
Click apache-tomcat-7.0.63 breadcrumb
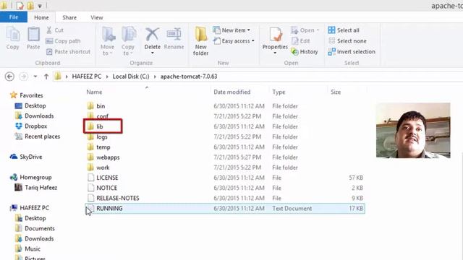coord(189,77)
